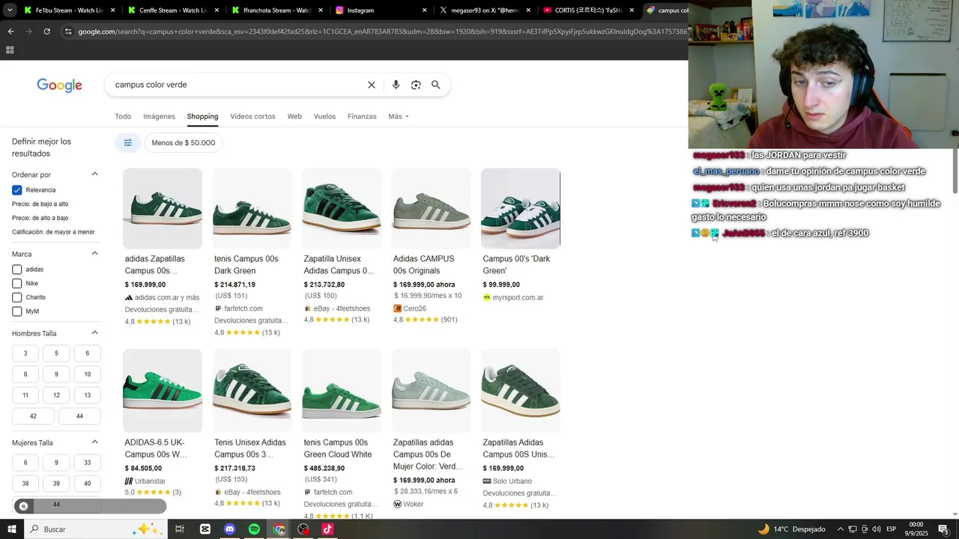The width and height of the screenshot is (959, 539).
Task: Open Google Lens image search icon
Action: tap(416, 85)
